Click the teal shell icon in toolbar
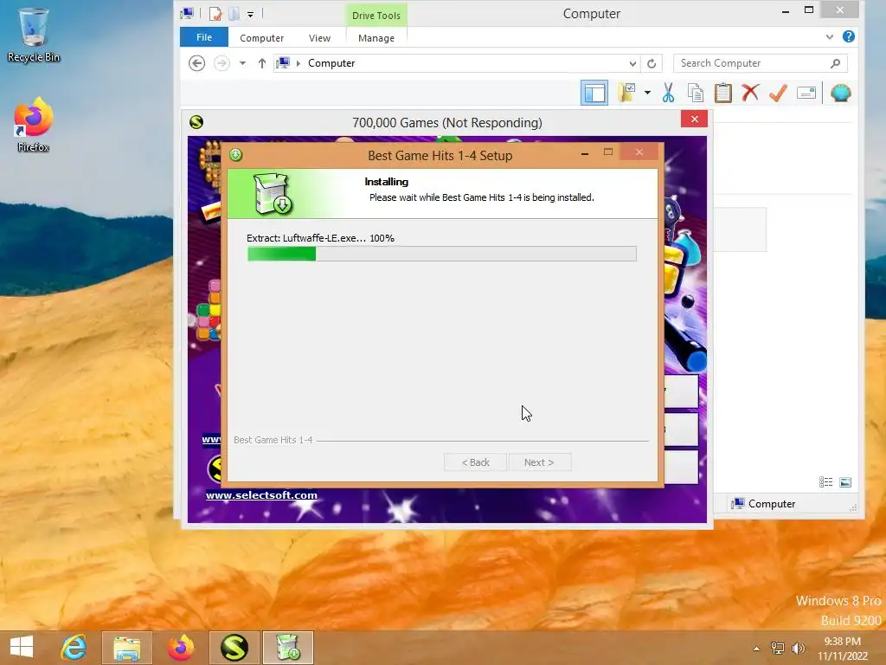This screenshot has width=886, height=665. [841, 93]
